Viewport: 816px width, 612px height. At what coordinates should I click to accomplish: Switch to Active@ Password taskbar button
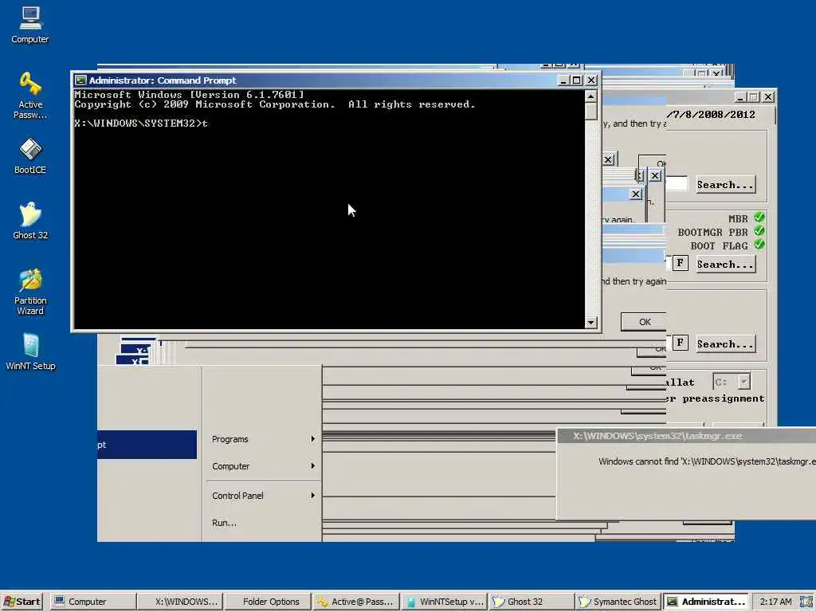point(356,602)
